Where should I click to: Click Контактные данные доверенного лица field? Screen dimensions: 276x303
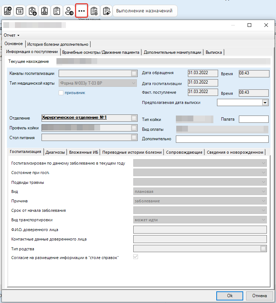(x=200, y=239)
